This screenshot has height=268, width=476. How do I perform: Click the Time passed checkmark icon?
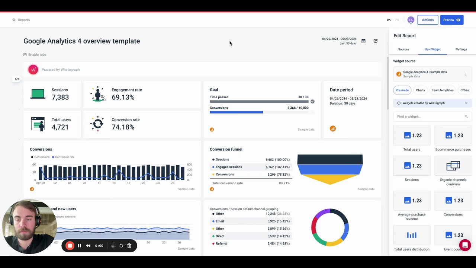[x=312, y=101]
